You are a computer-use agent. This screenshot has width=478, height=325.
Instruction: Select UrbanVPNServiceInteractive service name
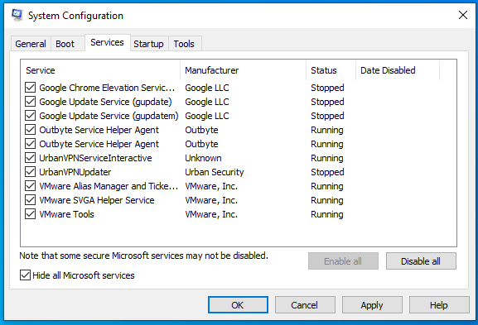[x=95, y=158]
